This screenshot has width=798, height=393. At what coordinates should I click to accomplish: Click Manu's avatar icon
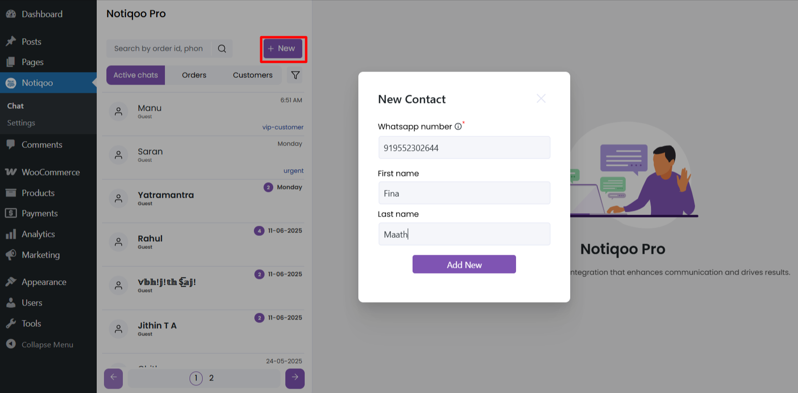[118, 112]
